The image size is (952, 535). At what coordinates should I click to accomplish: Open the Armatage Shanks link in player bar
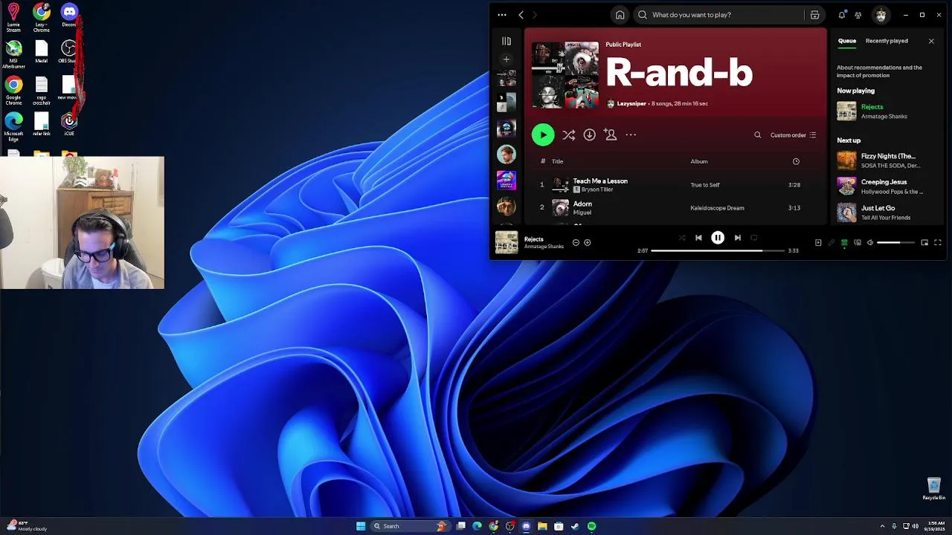click(x=544, y=247)
